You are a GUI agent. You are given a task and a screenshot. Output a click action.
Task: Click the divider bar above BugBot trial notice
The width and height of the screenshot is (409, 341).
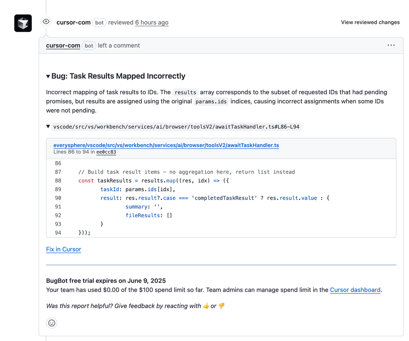(221, 264)
